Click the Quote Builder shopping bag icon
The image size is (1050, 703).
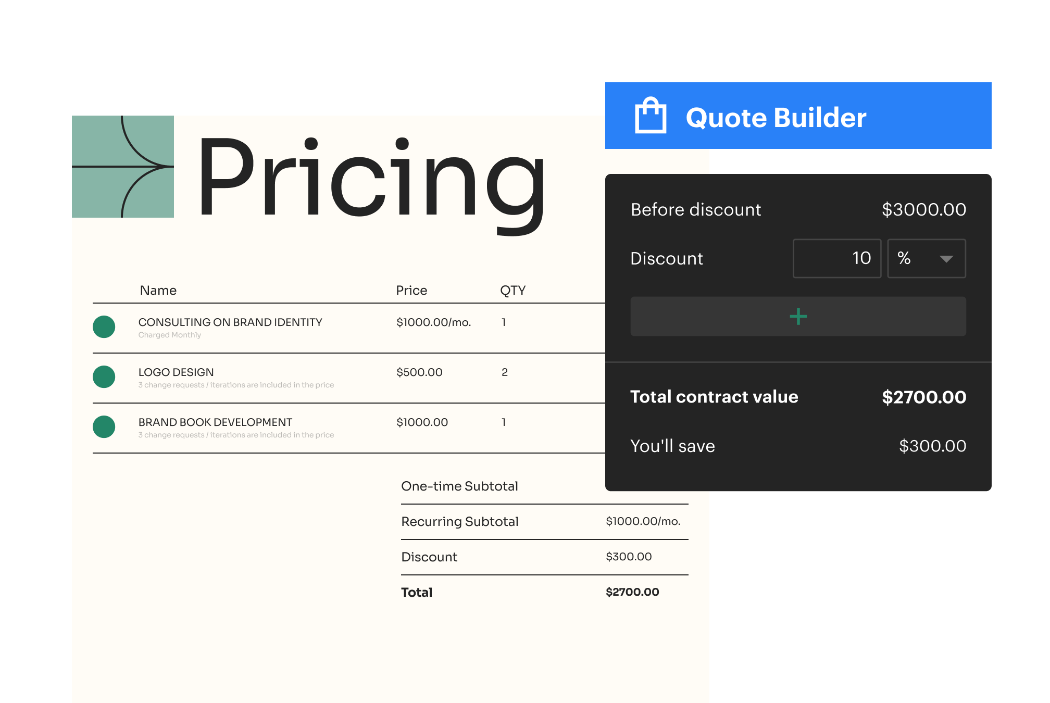pyautogui.click(x=651, y=115)
